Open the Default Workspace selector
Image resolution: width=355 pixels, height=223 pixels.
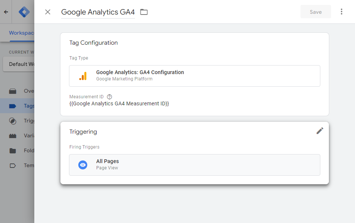coord(19,64)
